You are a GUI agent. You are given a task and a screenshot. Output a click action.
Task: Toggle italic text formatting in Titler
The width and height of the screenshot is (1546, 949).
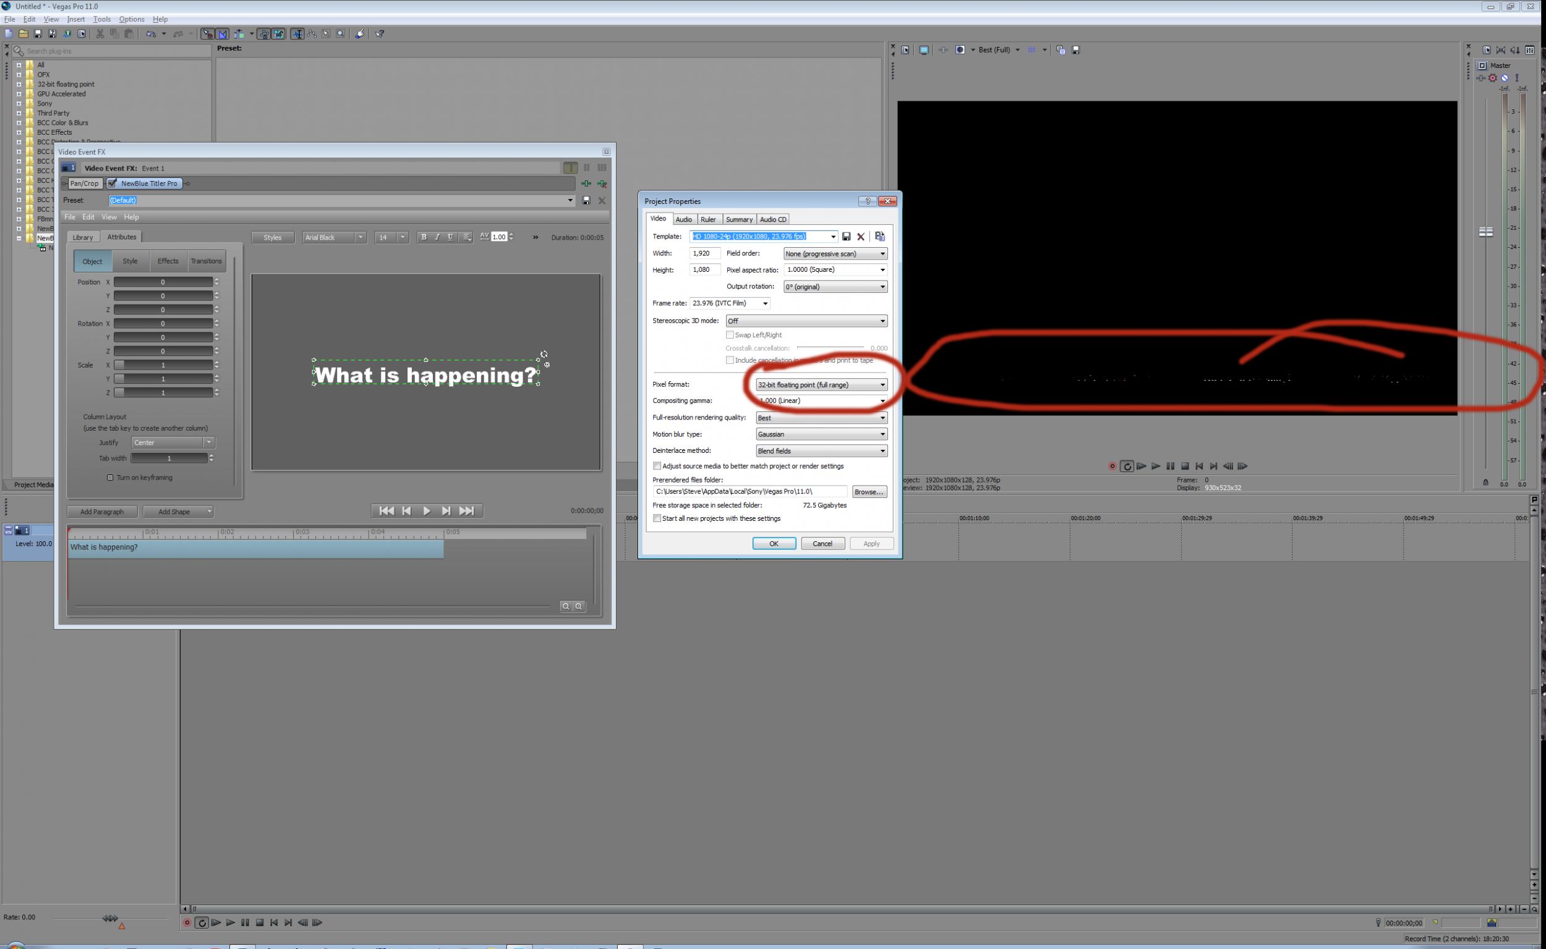tap(437, 237)
